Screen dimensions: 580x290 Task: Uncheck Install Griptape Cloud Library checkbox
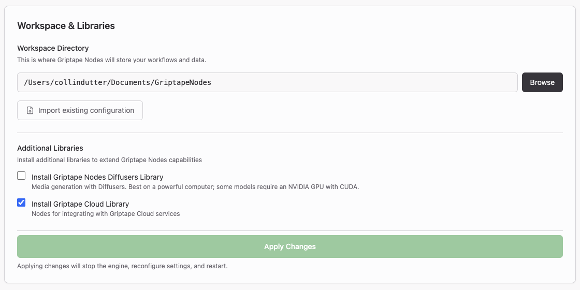(21, 202)
